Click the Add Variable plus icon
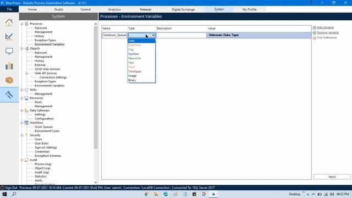Viewport: 352px width, 198px height. click(x=314, y=28)
